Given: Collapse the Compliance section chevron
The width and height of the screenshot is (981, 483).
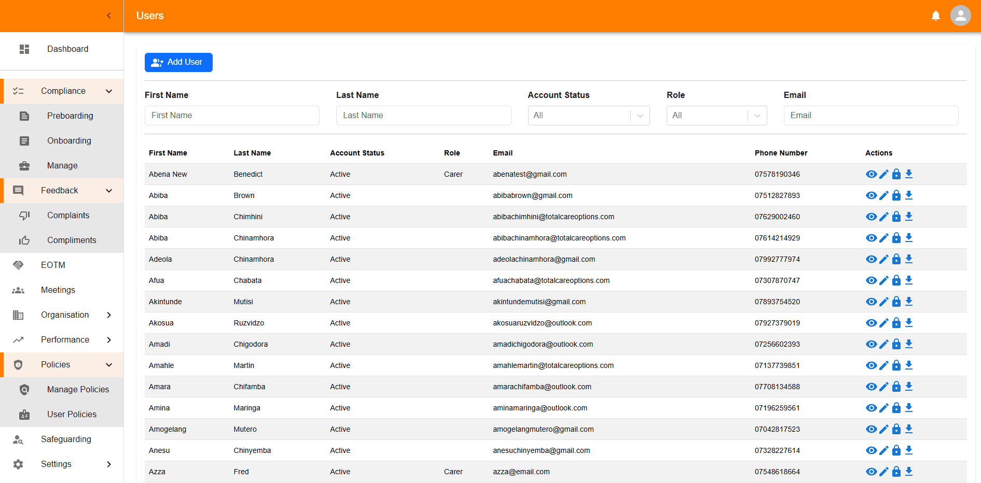Looking at the screenshot, I should [x=109, y=91].
